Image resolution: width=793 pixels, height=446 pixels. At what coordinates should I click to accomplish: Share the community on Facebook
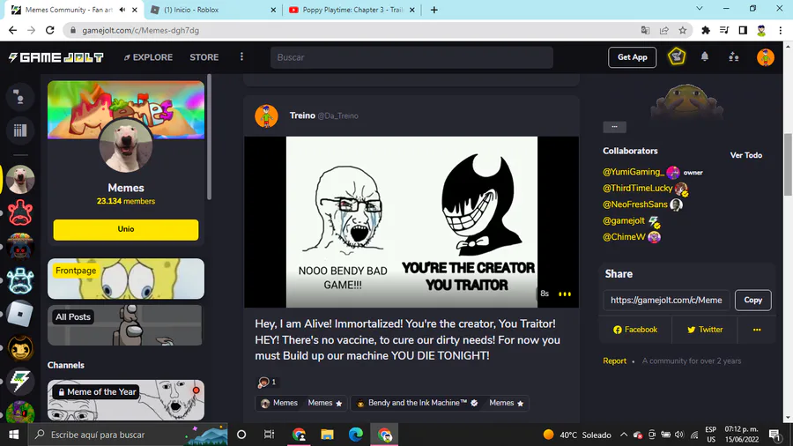coord(635,330)
